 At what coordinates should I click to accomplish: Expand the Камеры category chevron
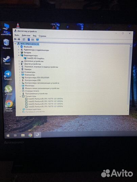pyautogui.click(x=20, y=69)
